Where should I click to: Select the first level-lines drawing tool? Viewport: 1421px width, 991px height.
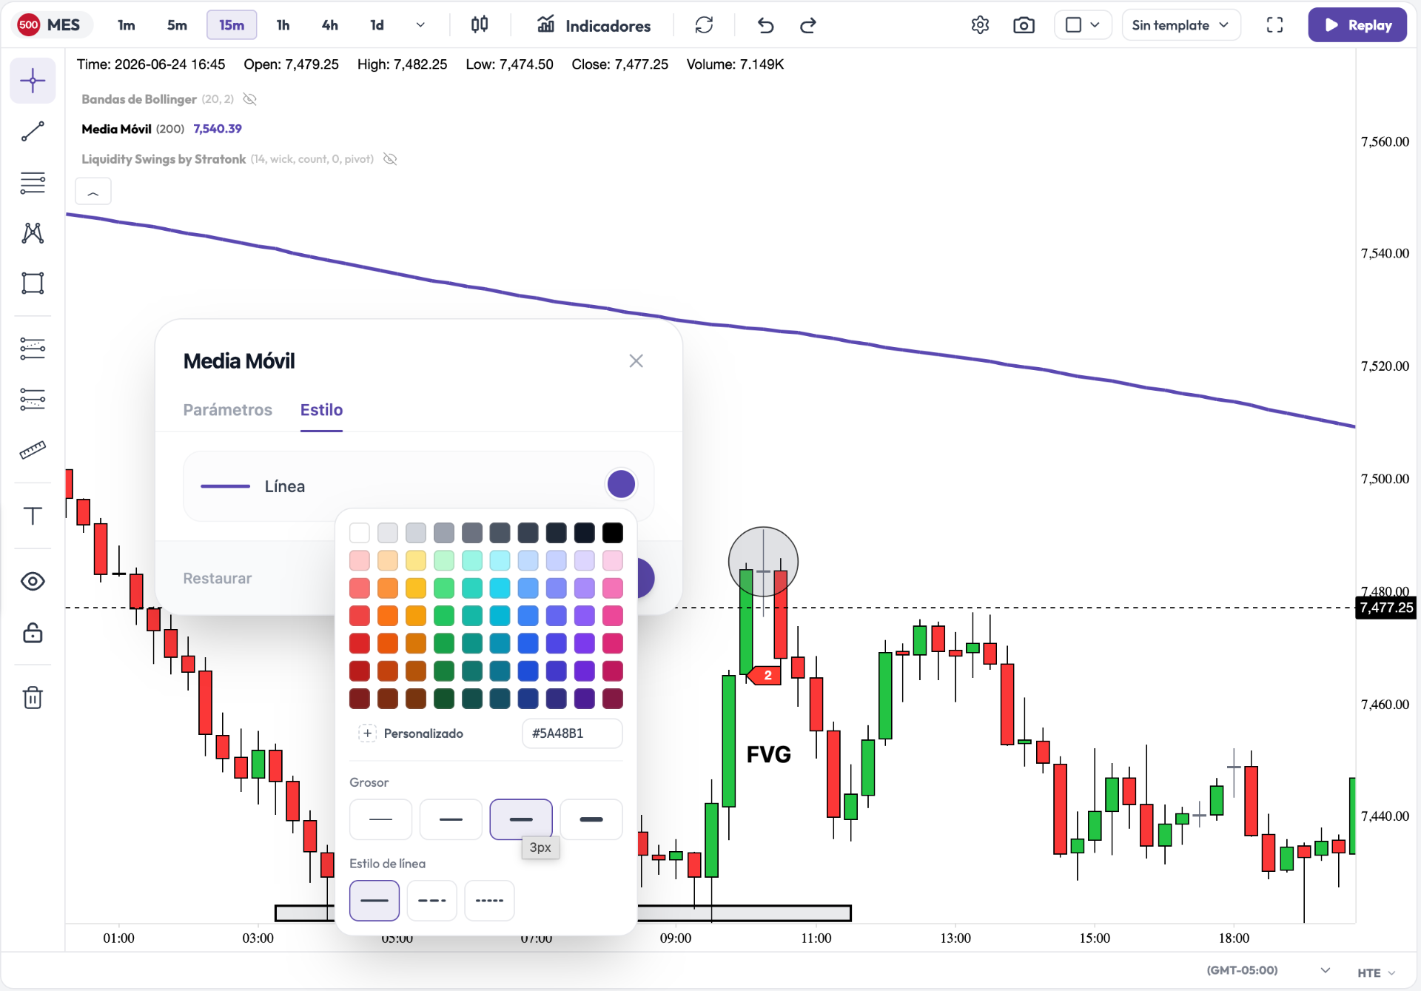pos(33,348)
